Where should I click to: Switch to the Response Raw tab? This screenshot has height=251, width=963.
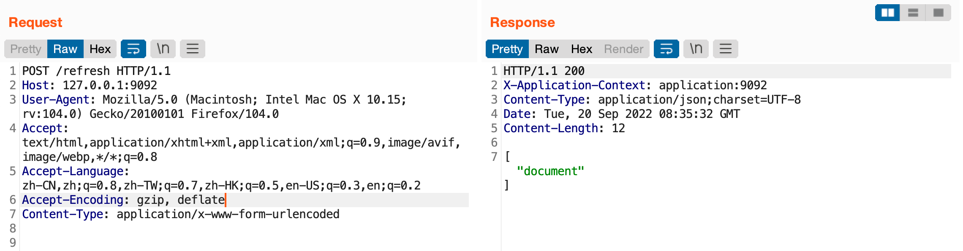pyautogui.click(x=547, y=49)
